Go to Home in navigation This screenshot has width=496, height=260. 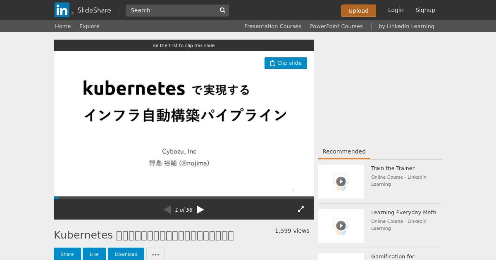point(63,26)
